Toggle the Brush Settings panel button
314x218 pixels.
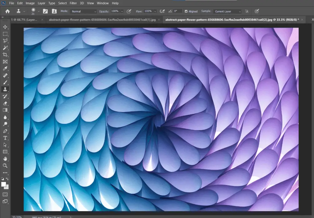(45, 11)
